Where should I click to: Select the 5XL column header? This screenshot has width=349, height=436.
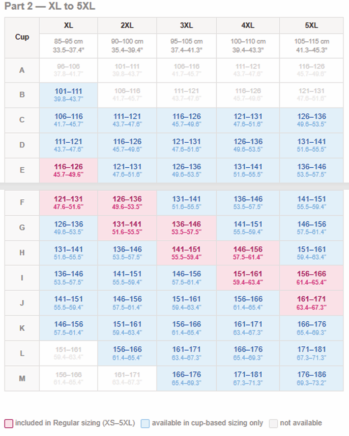[311, 25]
